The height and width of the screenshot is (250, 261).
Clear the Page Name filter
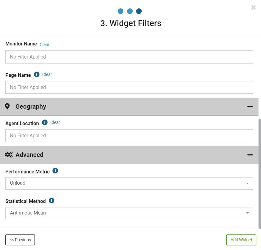click(x=47, y=74)
